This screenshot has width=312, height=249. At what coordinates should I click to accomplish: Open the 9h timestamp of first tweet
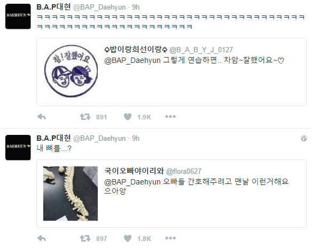(136, 7)
